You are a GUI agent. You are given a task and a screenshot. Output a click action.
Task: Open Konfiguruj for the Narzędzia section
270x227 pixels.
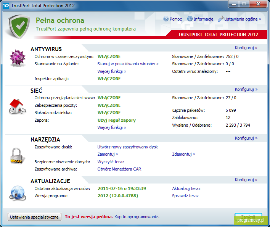coord(246,138)
